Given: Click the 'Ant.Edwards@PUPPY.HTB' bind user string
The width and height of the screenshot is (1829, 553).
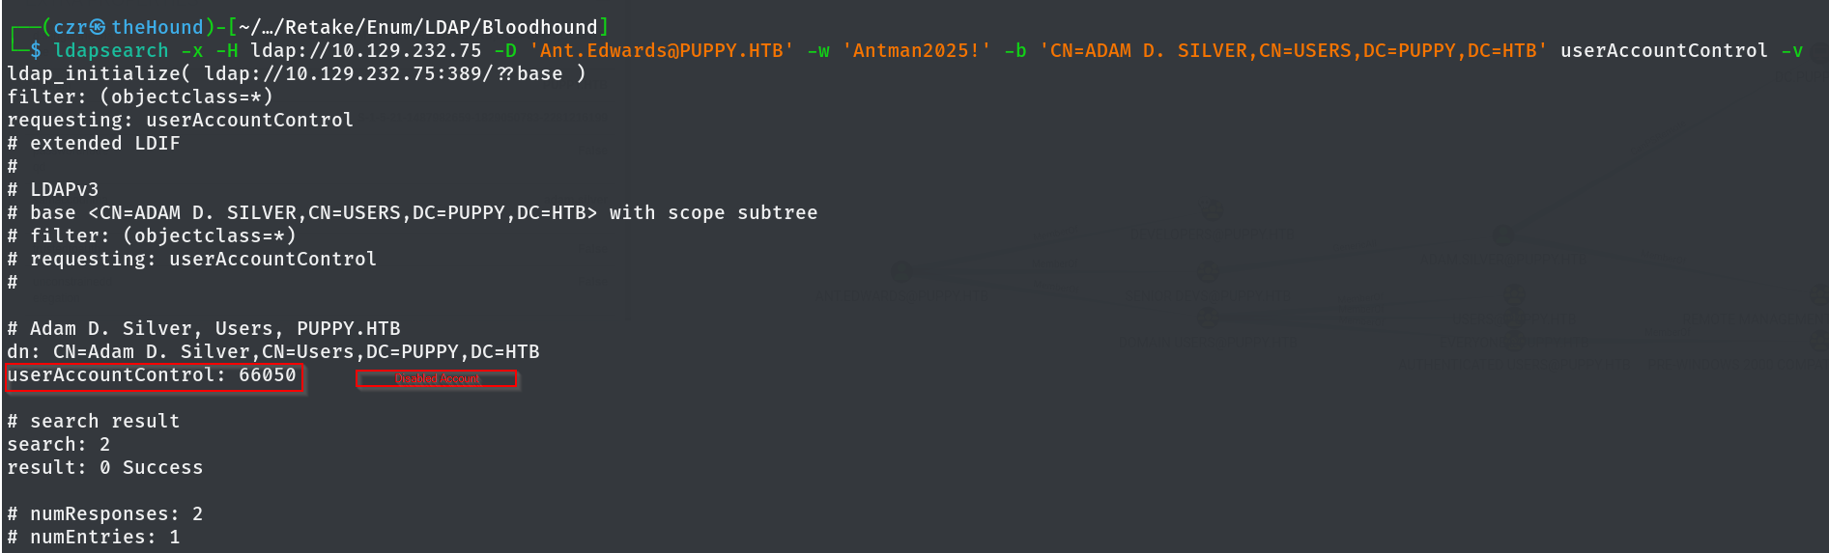Looking at the screenshot, I should coord(662,50).
